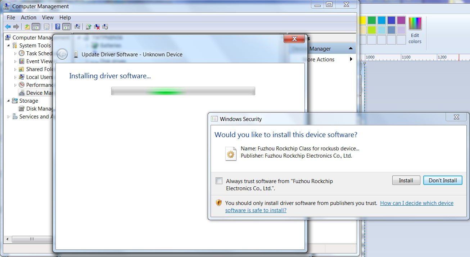Click the Up one level folder icon

27,27
